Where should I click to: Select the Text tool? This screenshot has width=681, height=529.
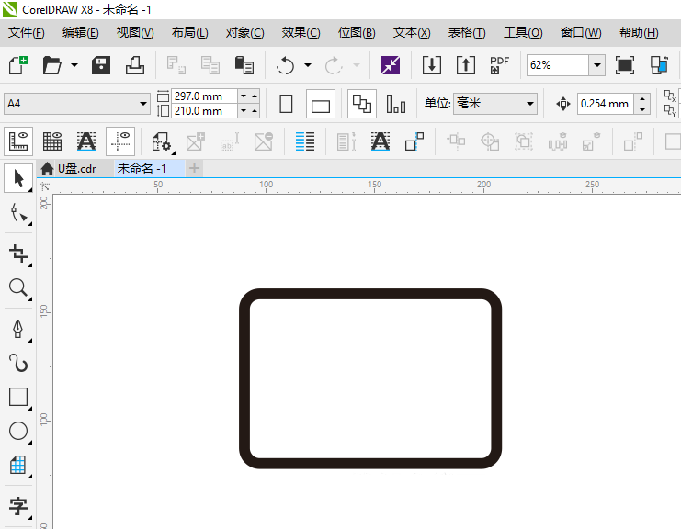click(x=17, y=506)
